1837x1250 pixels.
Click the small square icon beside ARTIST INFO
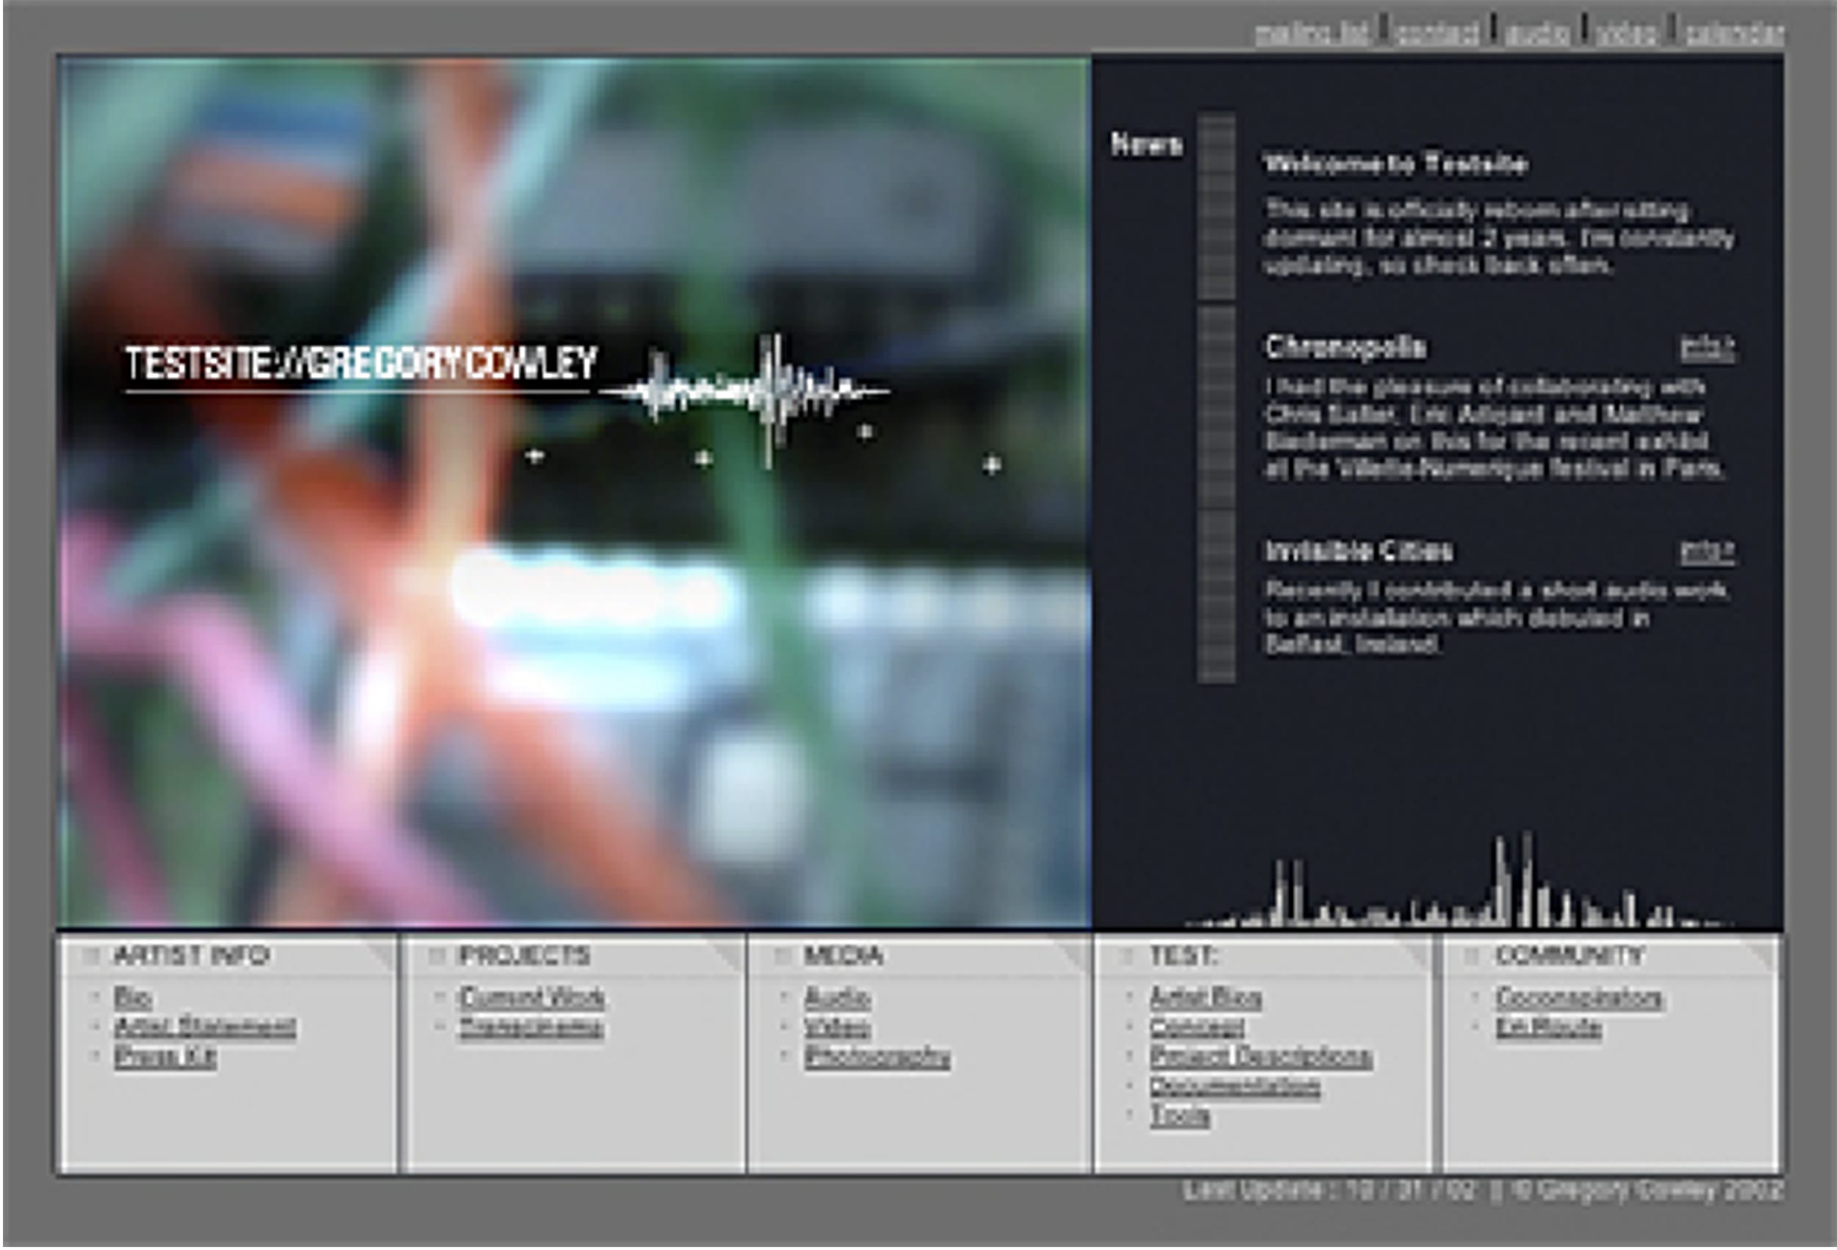[x=90, y=957]
